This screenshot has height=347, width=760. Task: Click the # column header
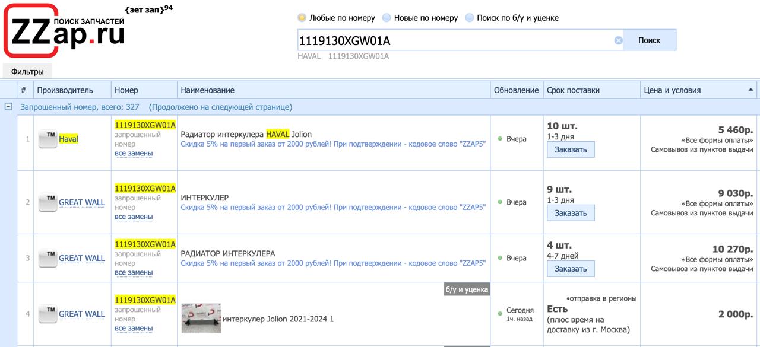pos(24,90)
